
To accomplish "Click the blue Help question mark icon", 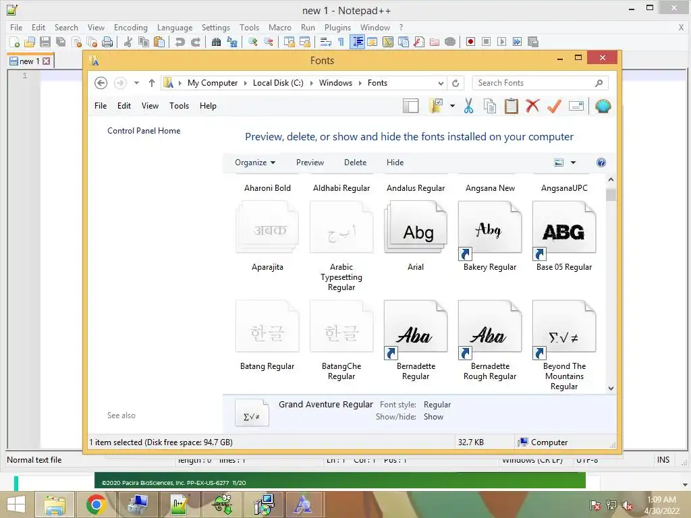I will pyautogui.click(x=601, y=163).
